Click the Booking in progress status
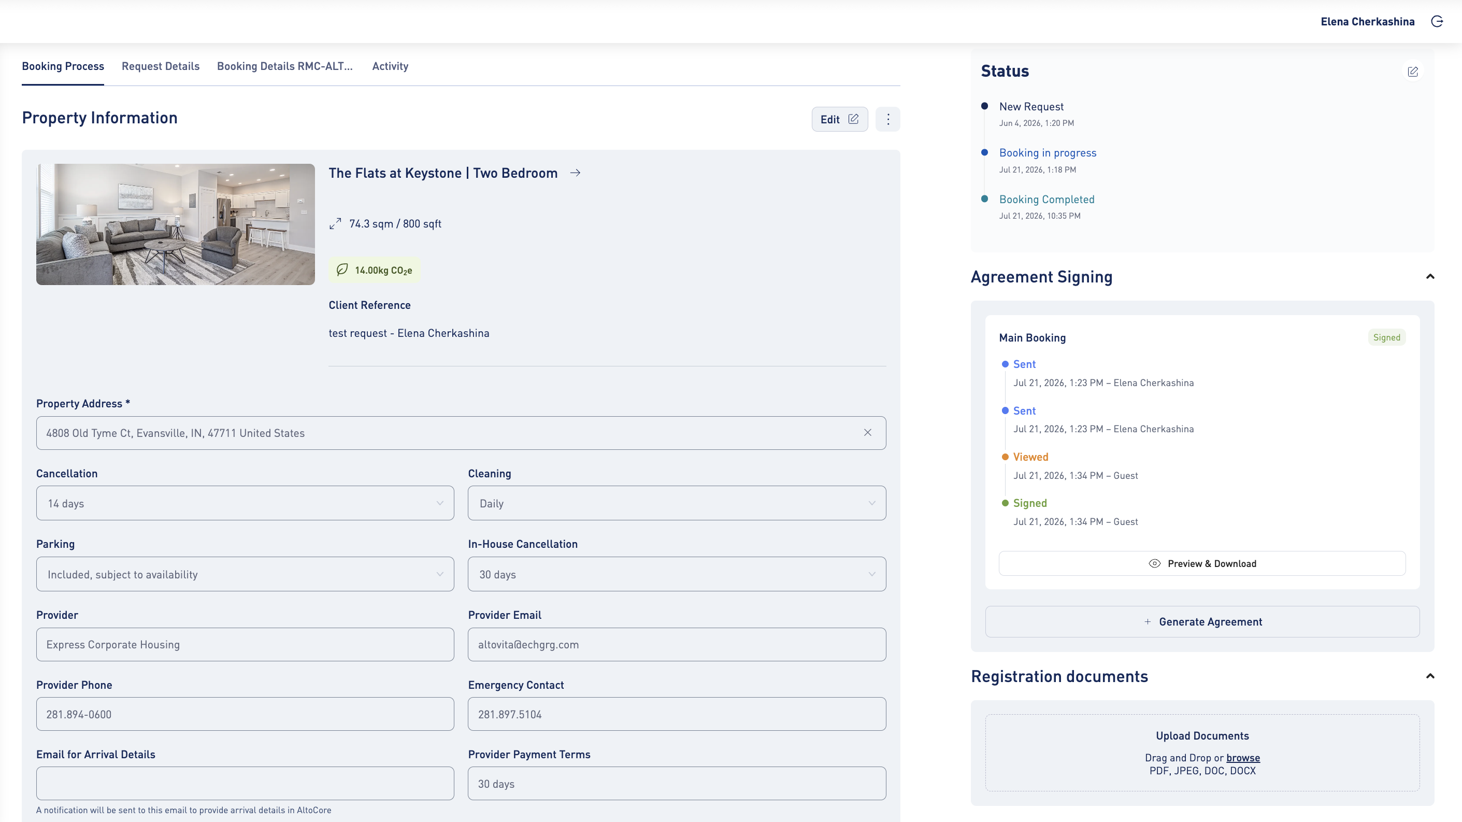The height and width of the screenshot is (822, 1462). click(x=1048, y=153)
